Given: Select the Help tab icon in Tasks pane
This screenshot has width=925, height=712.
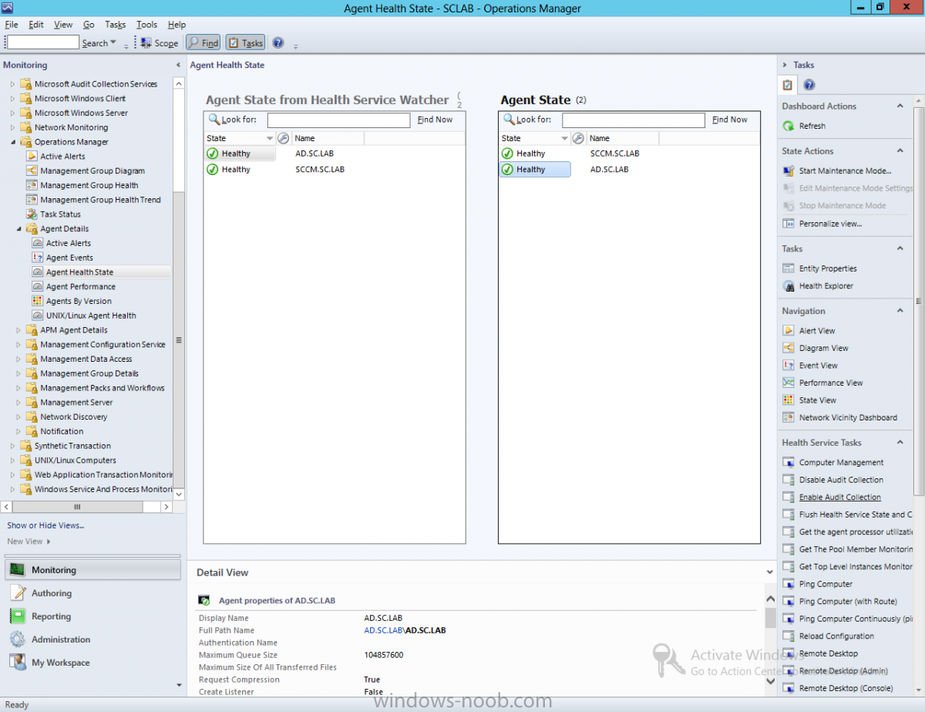Looking at the screenshot, I should tap(809, 85).
